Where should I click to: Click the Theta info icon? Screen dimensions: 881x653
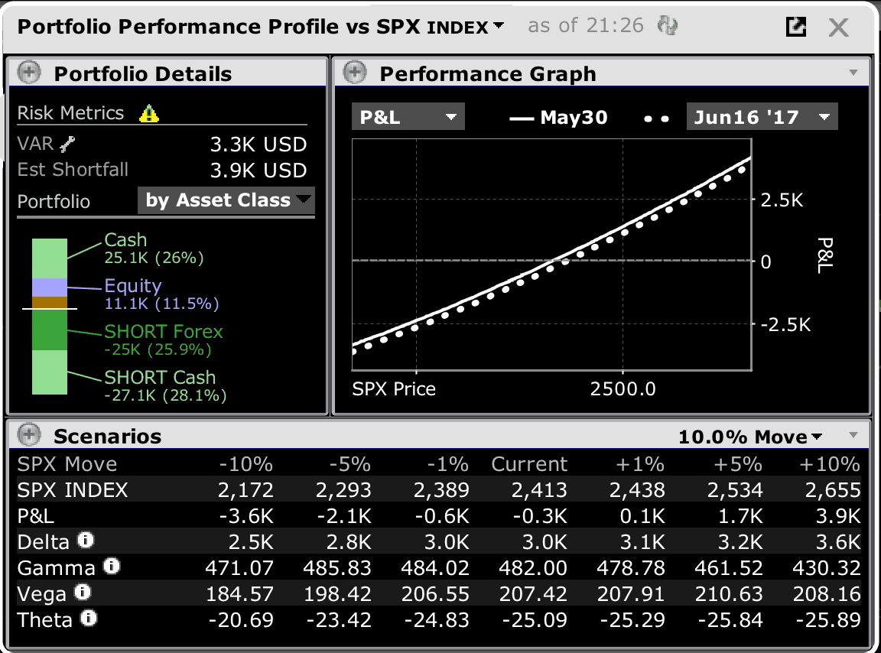pyautogui.click(x=89, y=618)
